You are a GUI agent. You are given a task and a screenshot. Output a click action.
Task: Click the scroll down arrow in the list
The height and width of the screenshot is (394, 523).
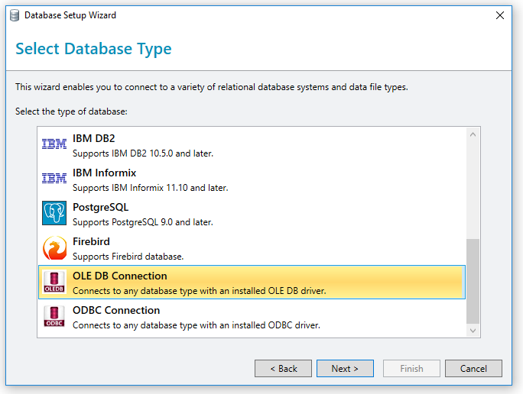473,331
